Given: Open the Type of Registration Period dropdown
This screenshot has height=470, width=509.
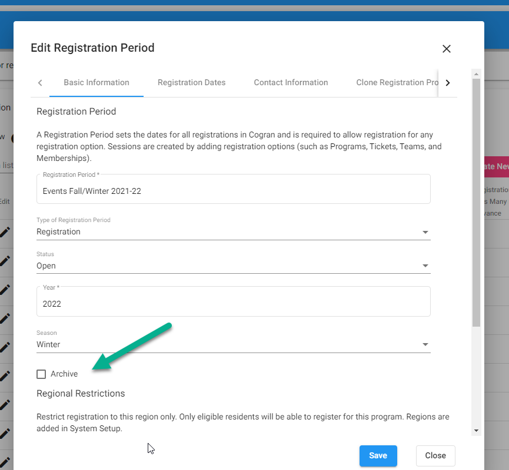Looking at the screenshot, I should pos(233,232).
